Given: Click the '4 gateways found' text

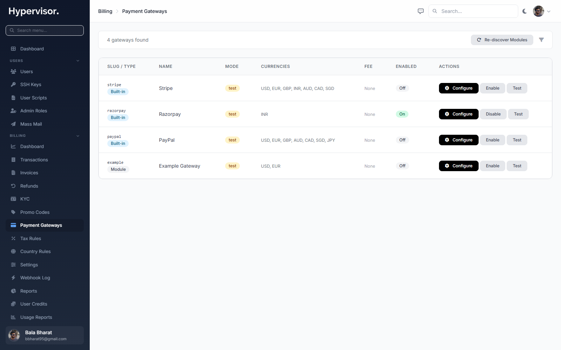Looking at the screenshot, I should point(128,40).
